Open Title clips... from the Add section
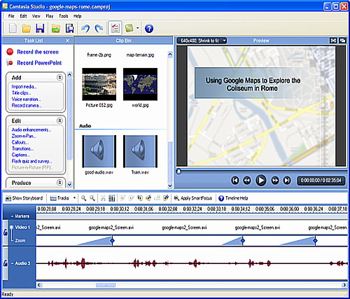 coord(21,93)
